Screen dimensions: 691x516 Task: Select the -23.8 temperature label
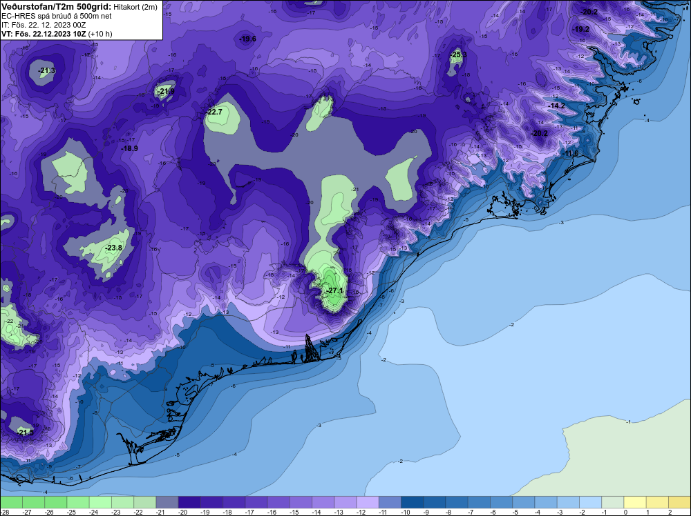click(113, 248)
